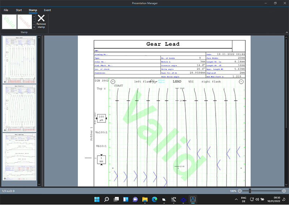Click the 'Gear Lead' report title

[163, 44]
